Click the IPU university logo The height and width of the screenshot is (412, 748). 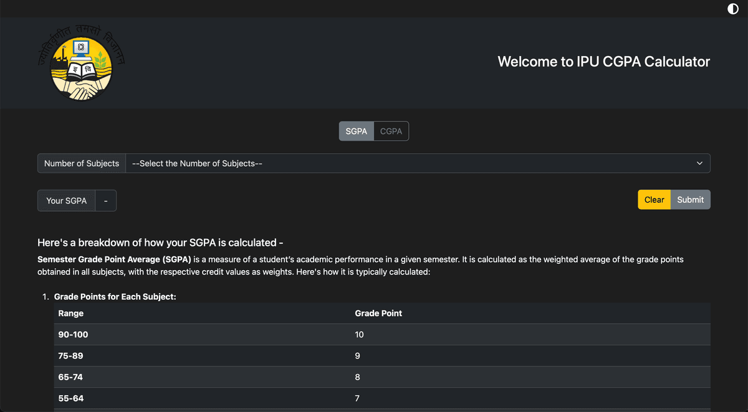point(81,63)
